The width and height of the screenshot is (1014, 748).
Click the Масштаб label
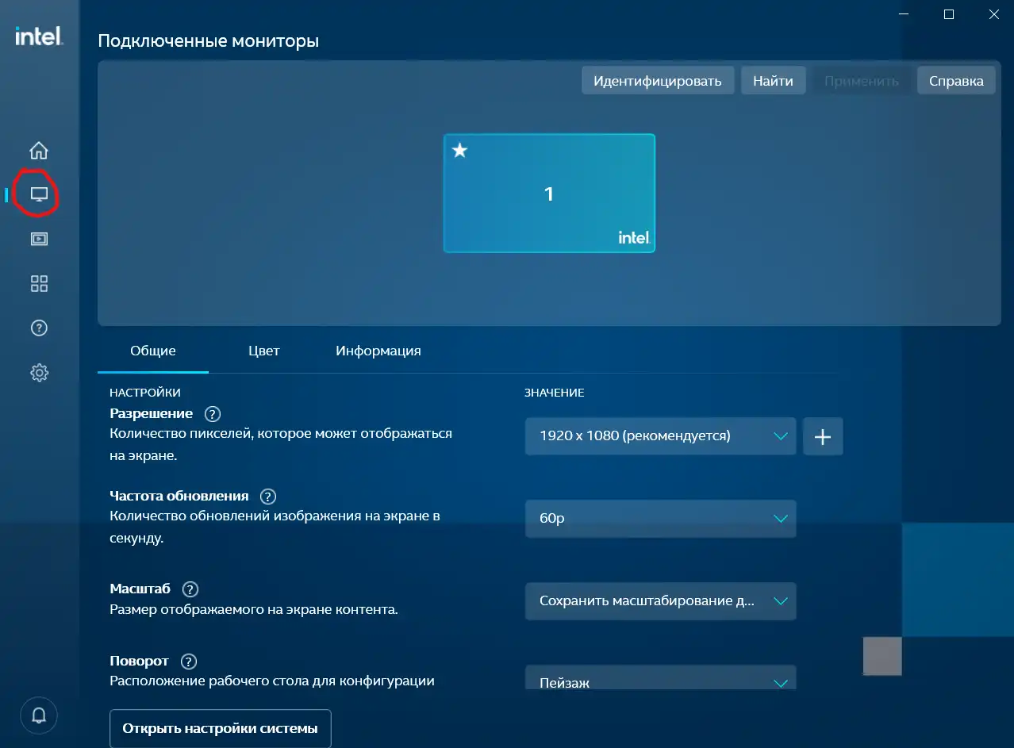pos(140,589)
